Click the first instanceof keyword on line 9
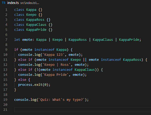151x115 pixels. tap(44, 50)
